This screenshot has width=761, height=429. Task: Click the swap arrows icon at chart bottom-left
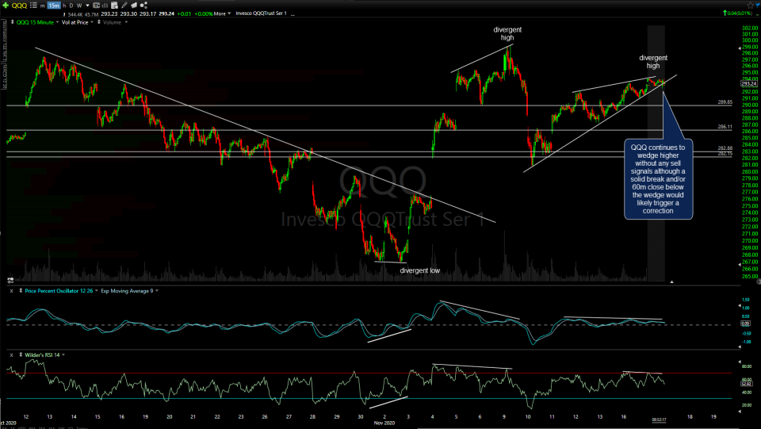click(x=10, y=280)
